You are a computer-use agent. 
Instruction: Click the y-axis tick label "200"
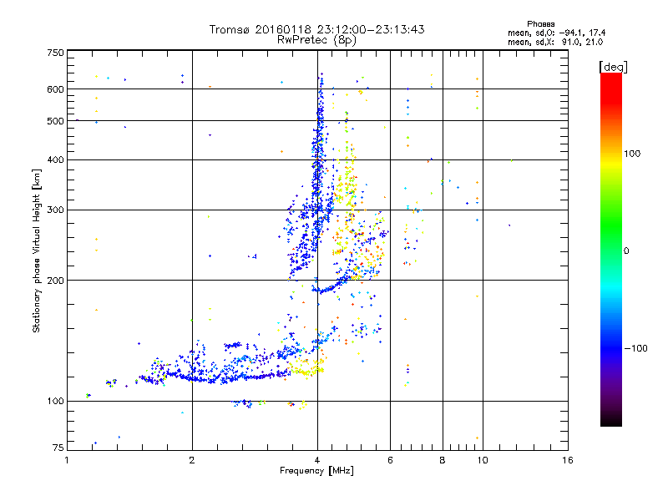55,281
